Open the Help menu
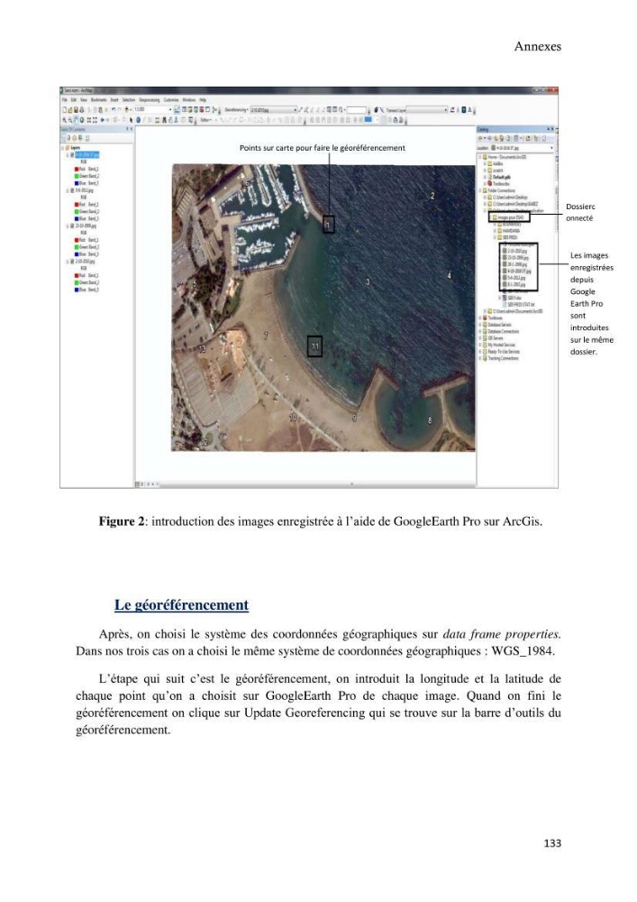Screen dimensions: 637x902 click(203, 100)
